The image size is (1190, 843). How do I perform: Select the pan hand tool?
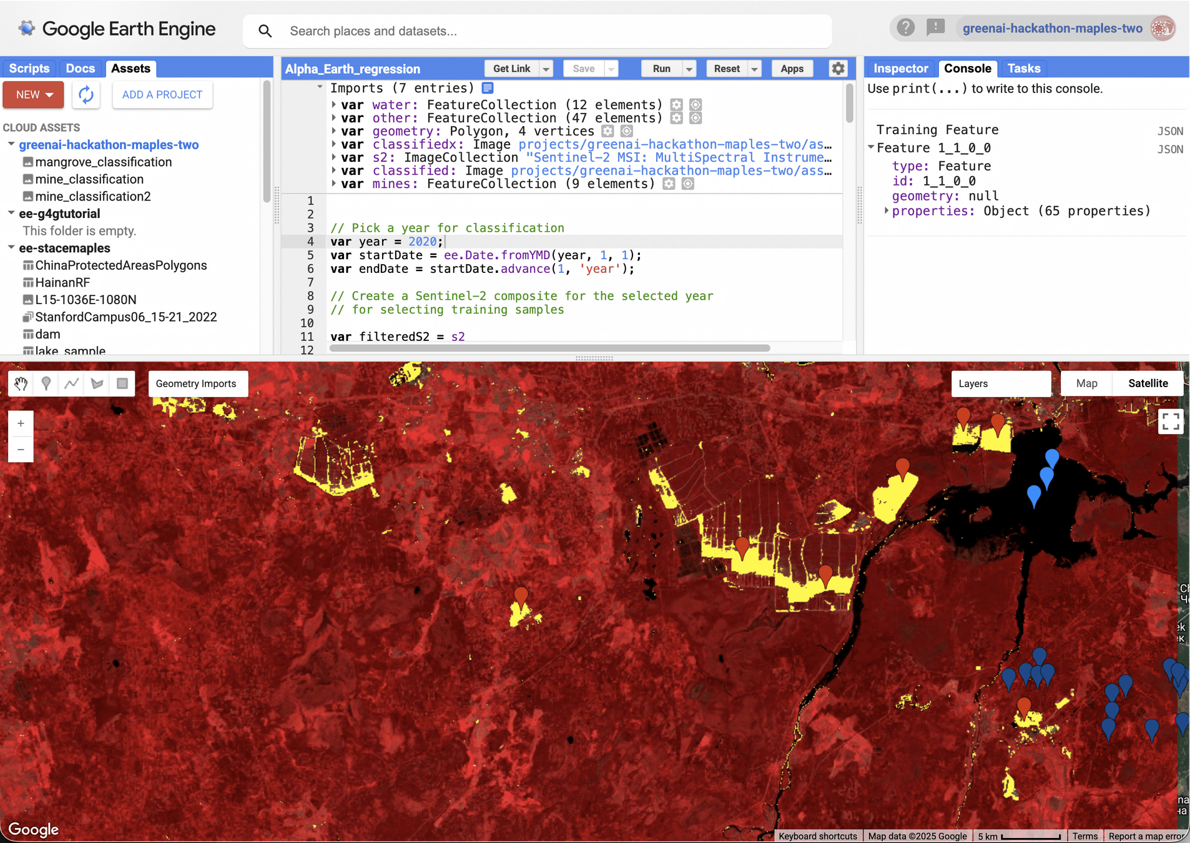(x=21, y=383)
